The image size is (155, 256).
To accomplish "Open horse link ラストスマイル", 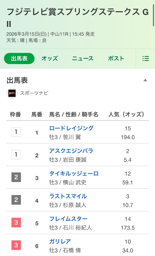I will click(x=68, y=196).
